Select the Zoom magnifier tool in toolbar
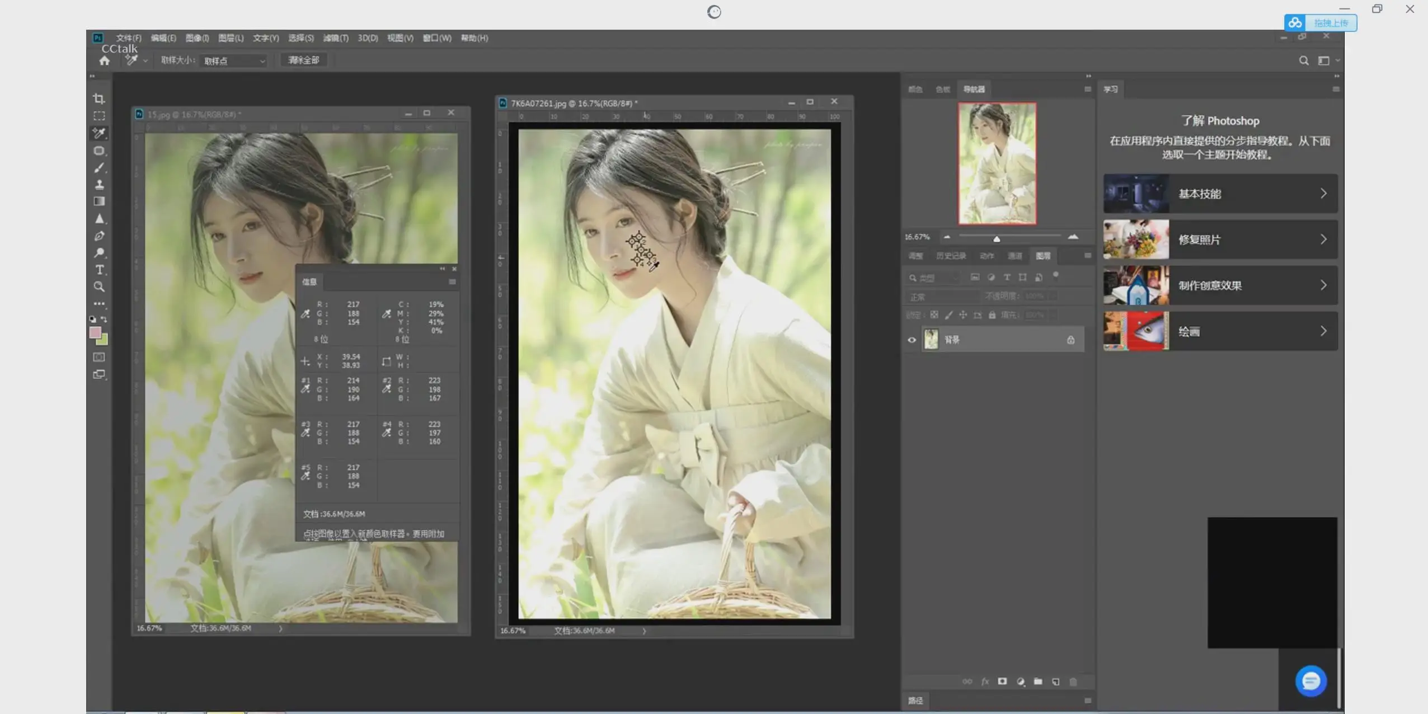This screenshot has height=714, width=1428. [x=99, y=287]
